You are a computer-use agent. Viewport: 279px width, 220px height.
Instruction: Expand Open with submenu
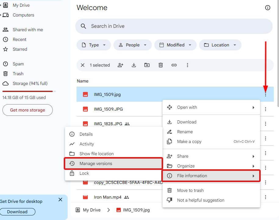click(211, 107)
